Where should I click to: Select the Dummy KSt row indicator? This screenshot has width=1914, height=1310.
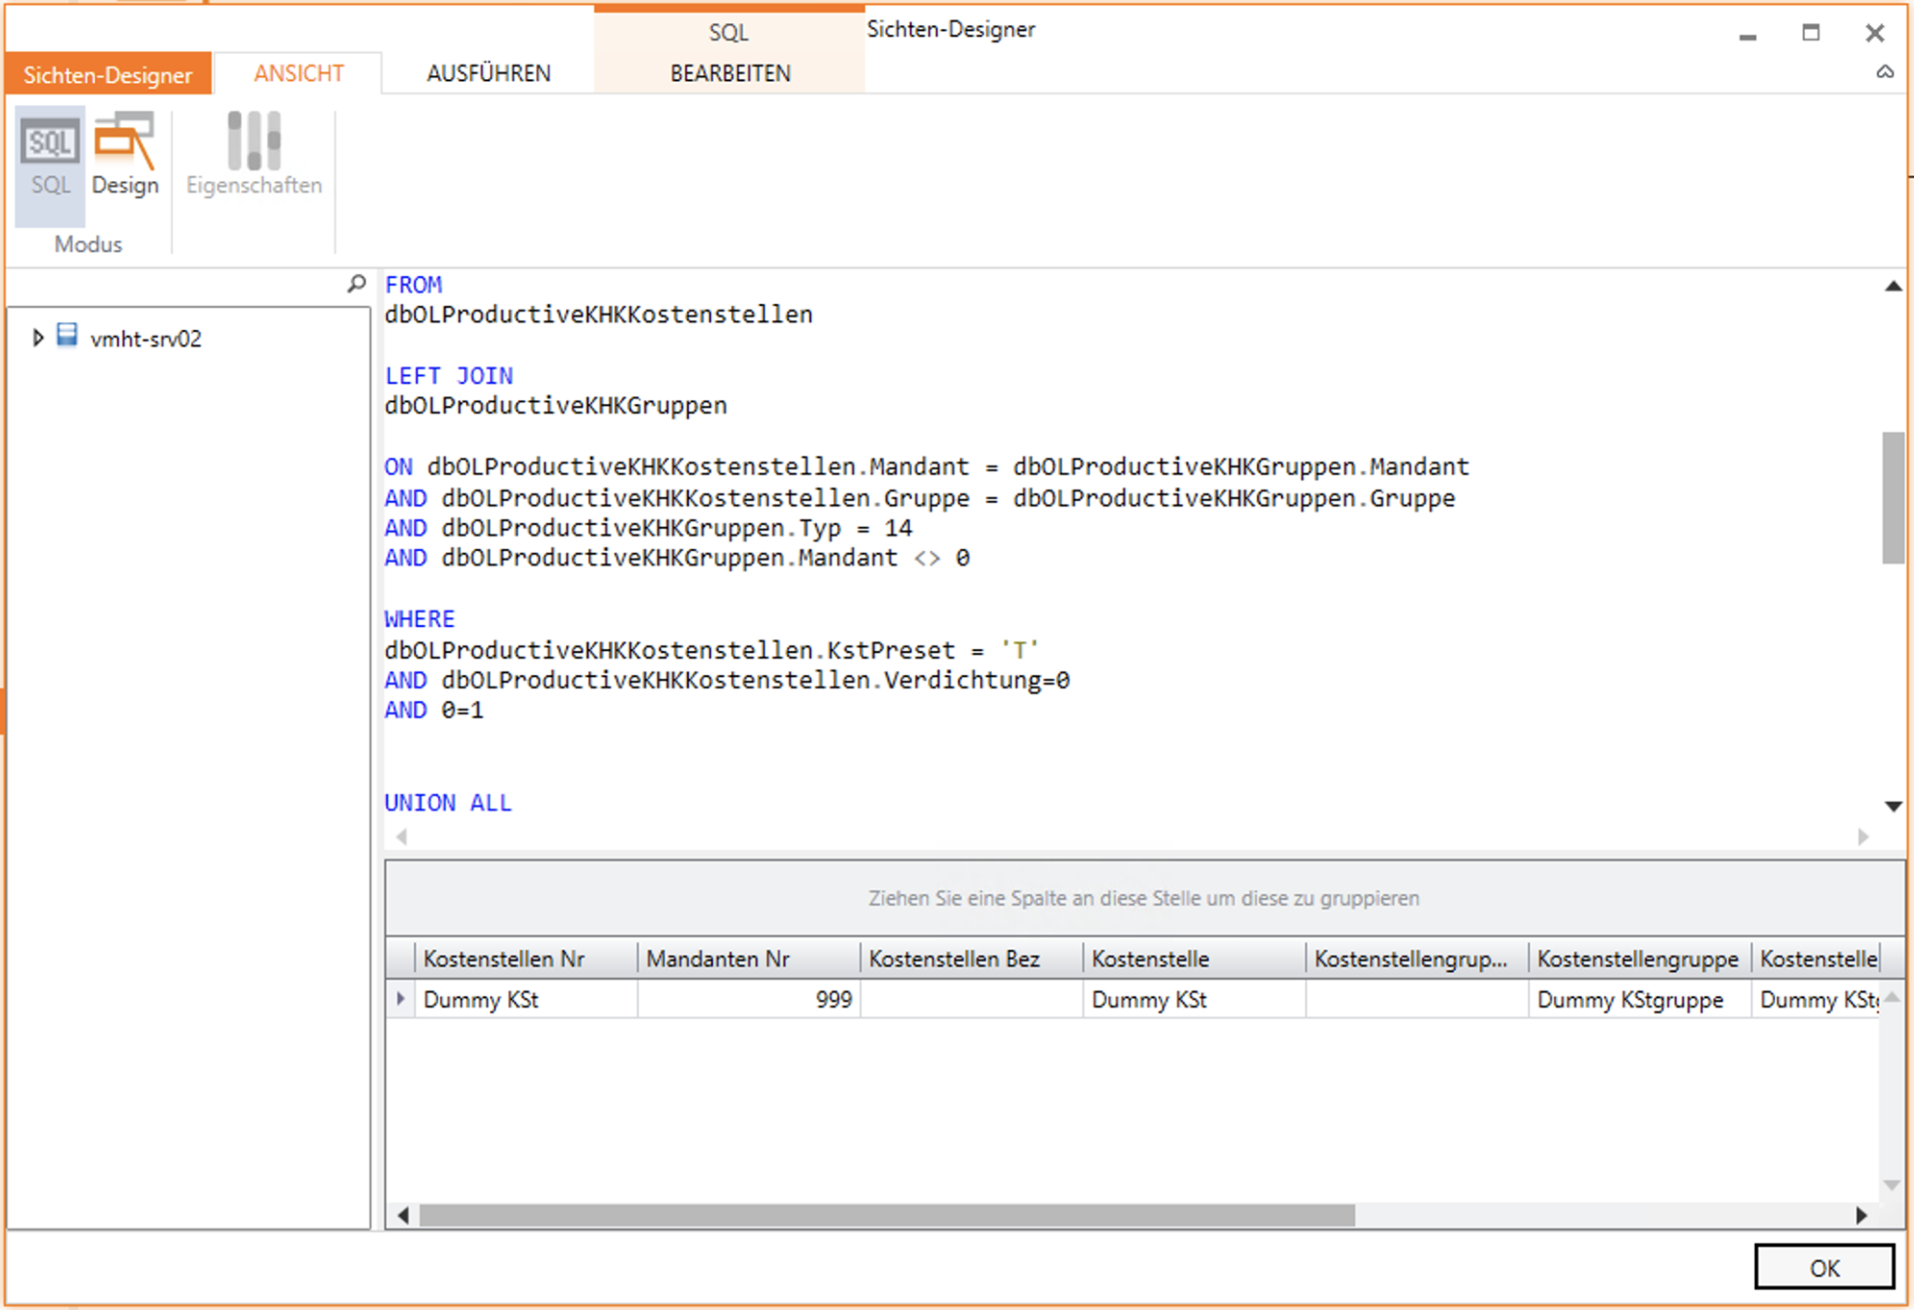pyautogui.click(x=400, y=999)
